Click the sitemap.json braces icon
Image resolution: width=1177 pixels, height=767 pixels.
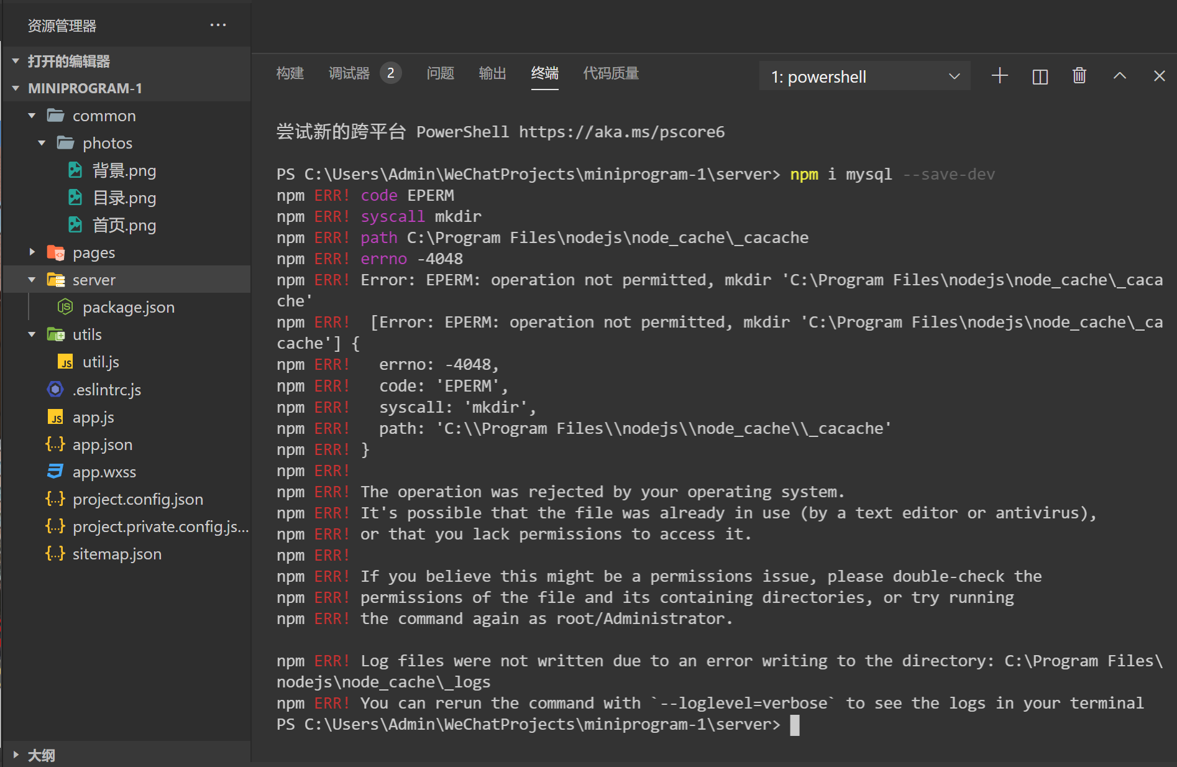(55, 554)
